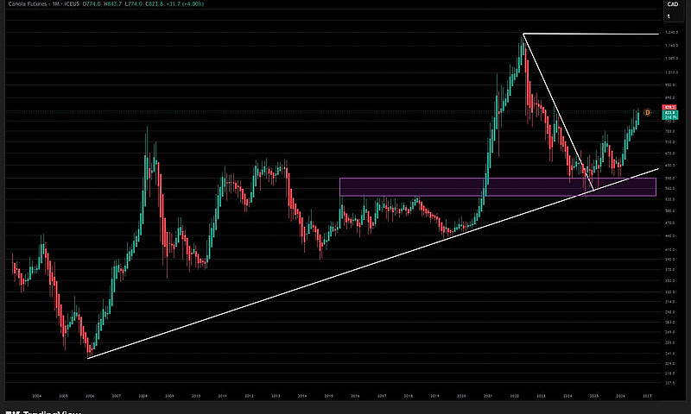Image resolution: width=691 pixels, height=414 pixels.
Task: Click the Canola Futures symbol title
Action: [28, 4]
